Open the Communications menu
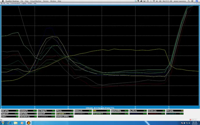Screen dimensions: 200x125 [x=15, y=3]
